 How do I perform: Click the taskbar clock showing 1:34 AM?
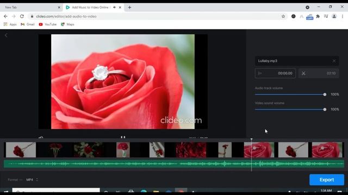[326, 191]
